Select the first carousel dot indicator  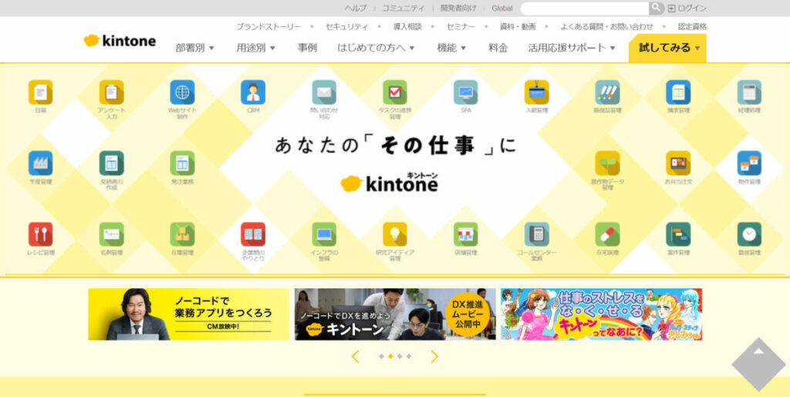381,356
